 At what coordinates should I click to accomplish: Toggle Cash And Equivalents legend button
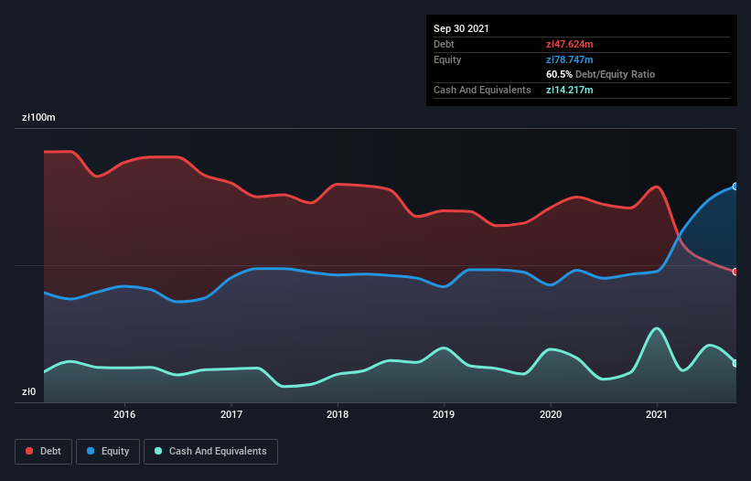pyautogui.click(x=210, y=452)
